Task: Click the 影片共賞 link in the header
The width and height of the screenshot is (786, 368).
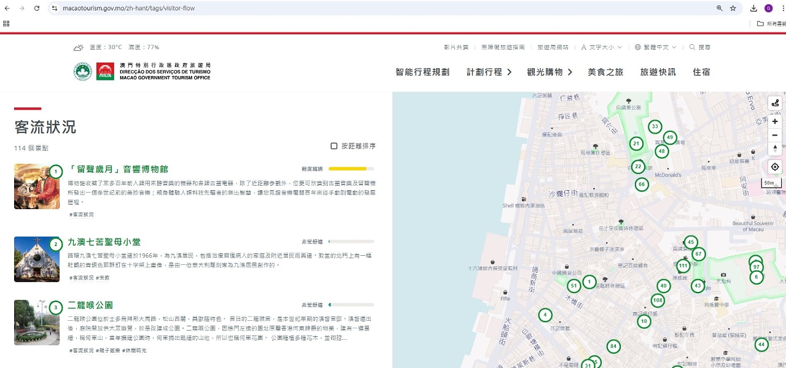Action: pyautogui.click(x=456, y=47)
